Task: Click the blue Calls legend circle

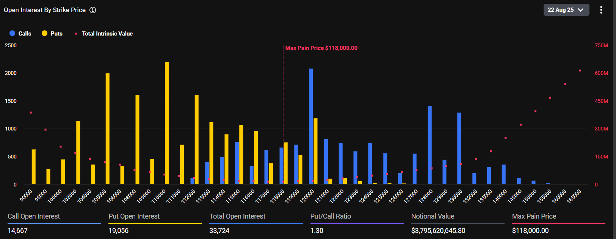Action: 12,33
